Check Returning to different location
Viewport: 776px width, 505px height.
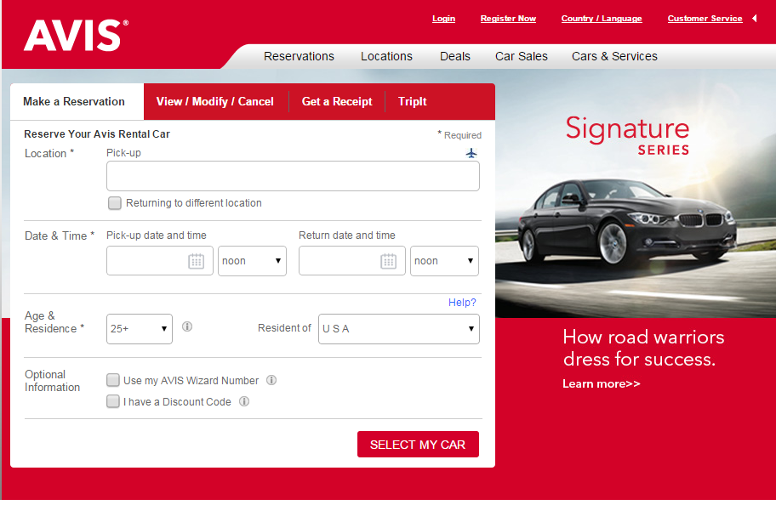point(114,203)
